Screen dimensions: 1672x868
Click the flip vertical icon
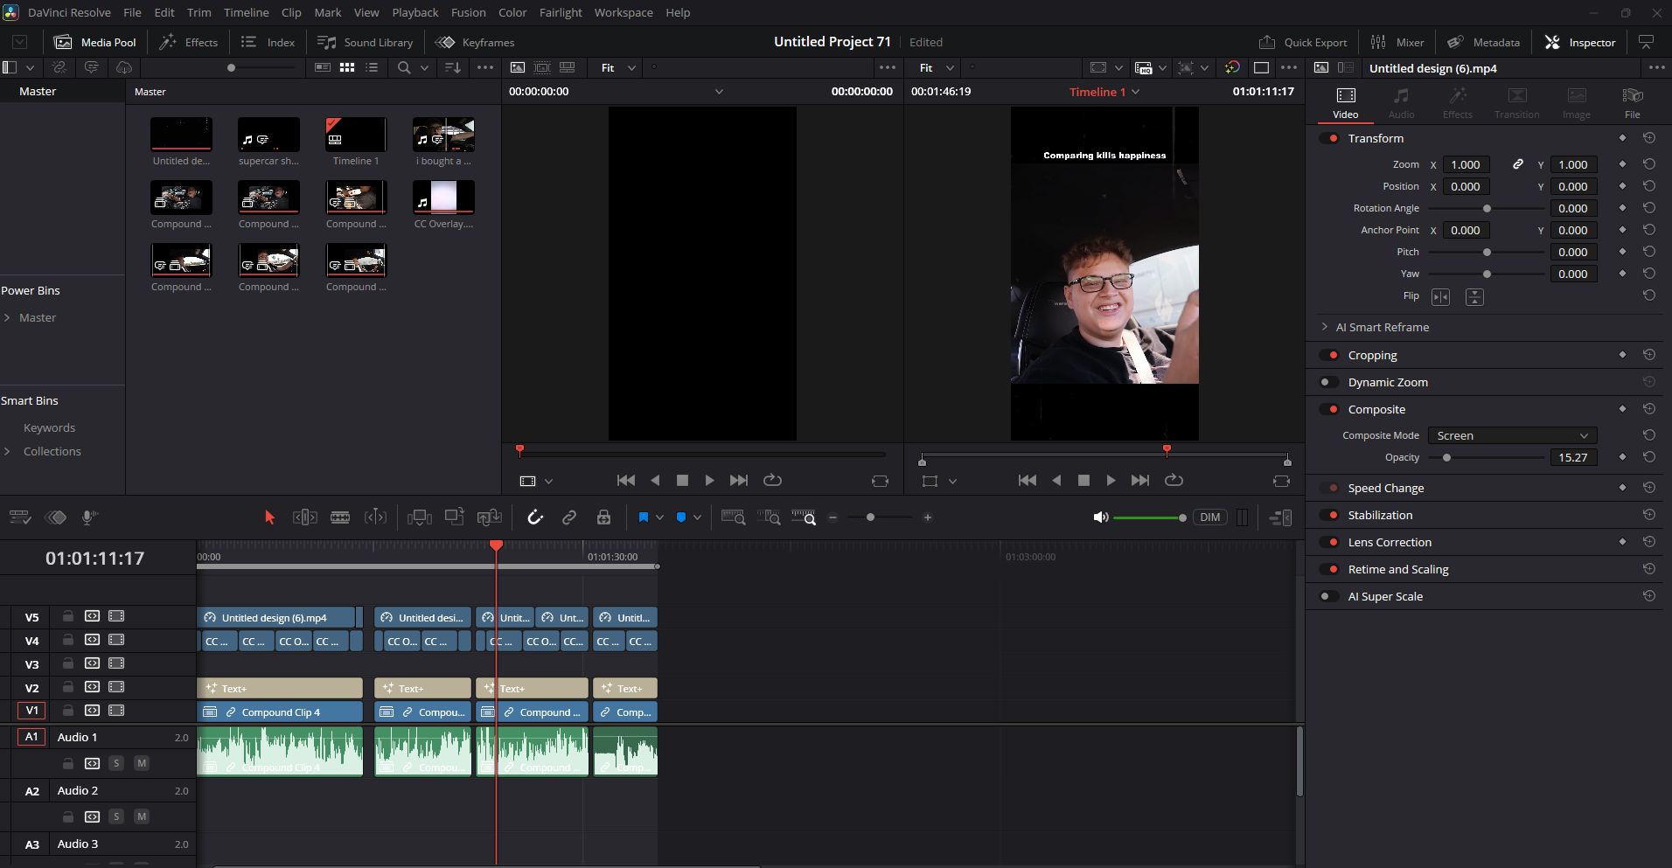[1474, 297]
